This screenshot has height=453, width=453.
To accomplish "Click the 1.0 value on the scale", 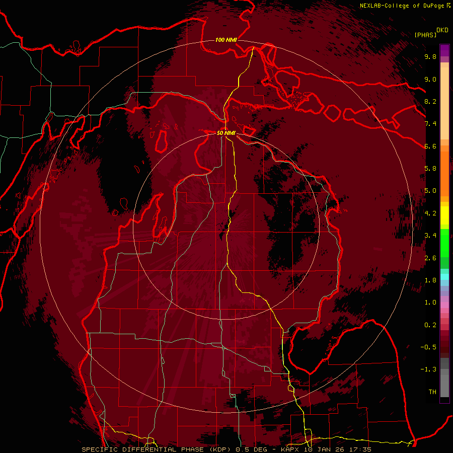I will click(430, 303).
